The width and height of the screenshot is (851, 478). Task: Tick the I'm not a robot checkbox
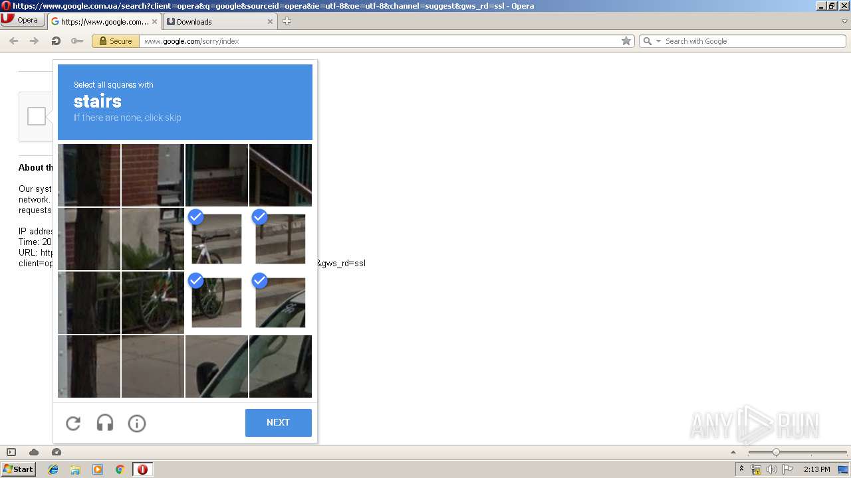tap(37, 116)
